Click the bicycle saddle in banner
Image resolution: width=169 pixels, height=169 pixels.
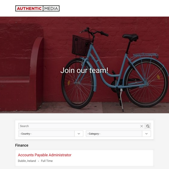[130, 37]
